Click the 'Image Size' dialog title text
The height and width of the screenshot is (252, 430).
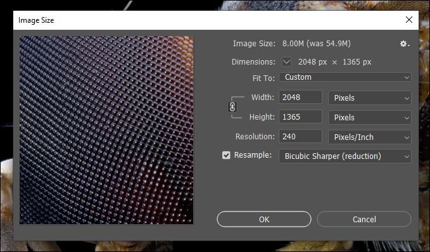(36, 20)
